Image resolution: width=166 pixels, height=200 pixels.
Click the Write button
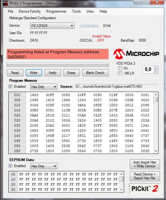[x=34, y=73]
